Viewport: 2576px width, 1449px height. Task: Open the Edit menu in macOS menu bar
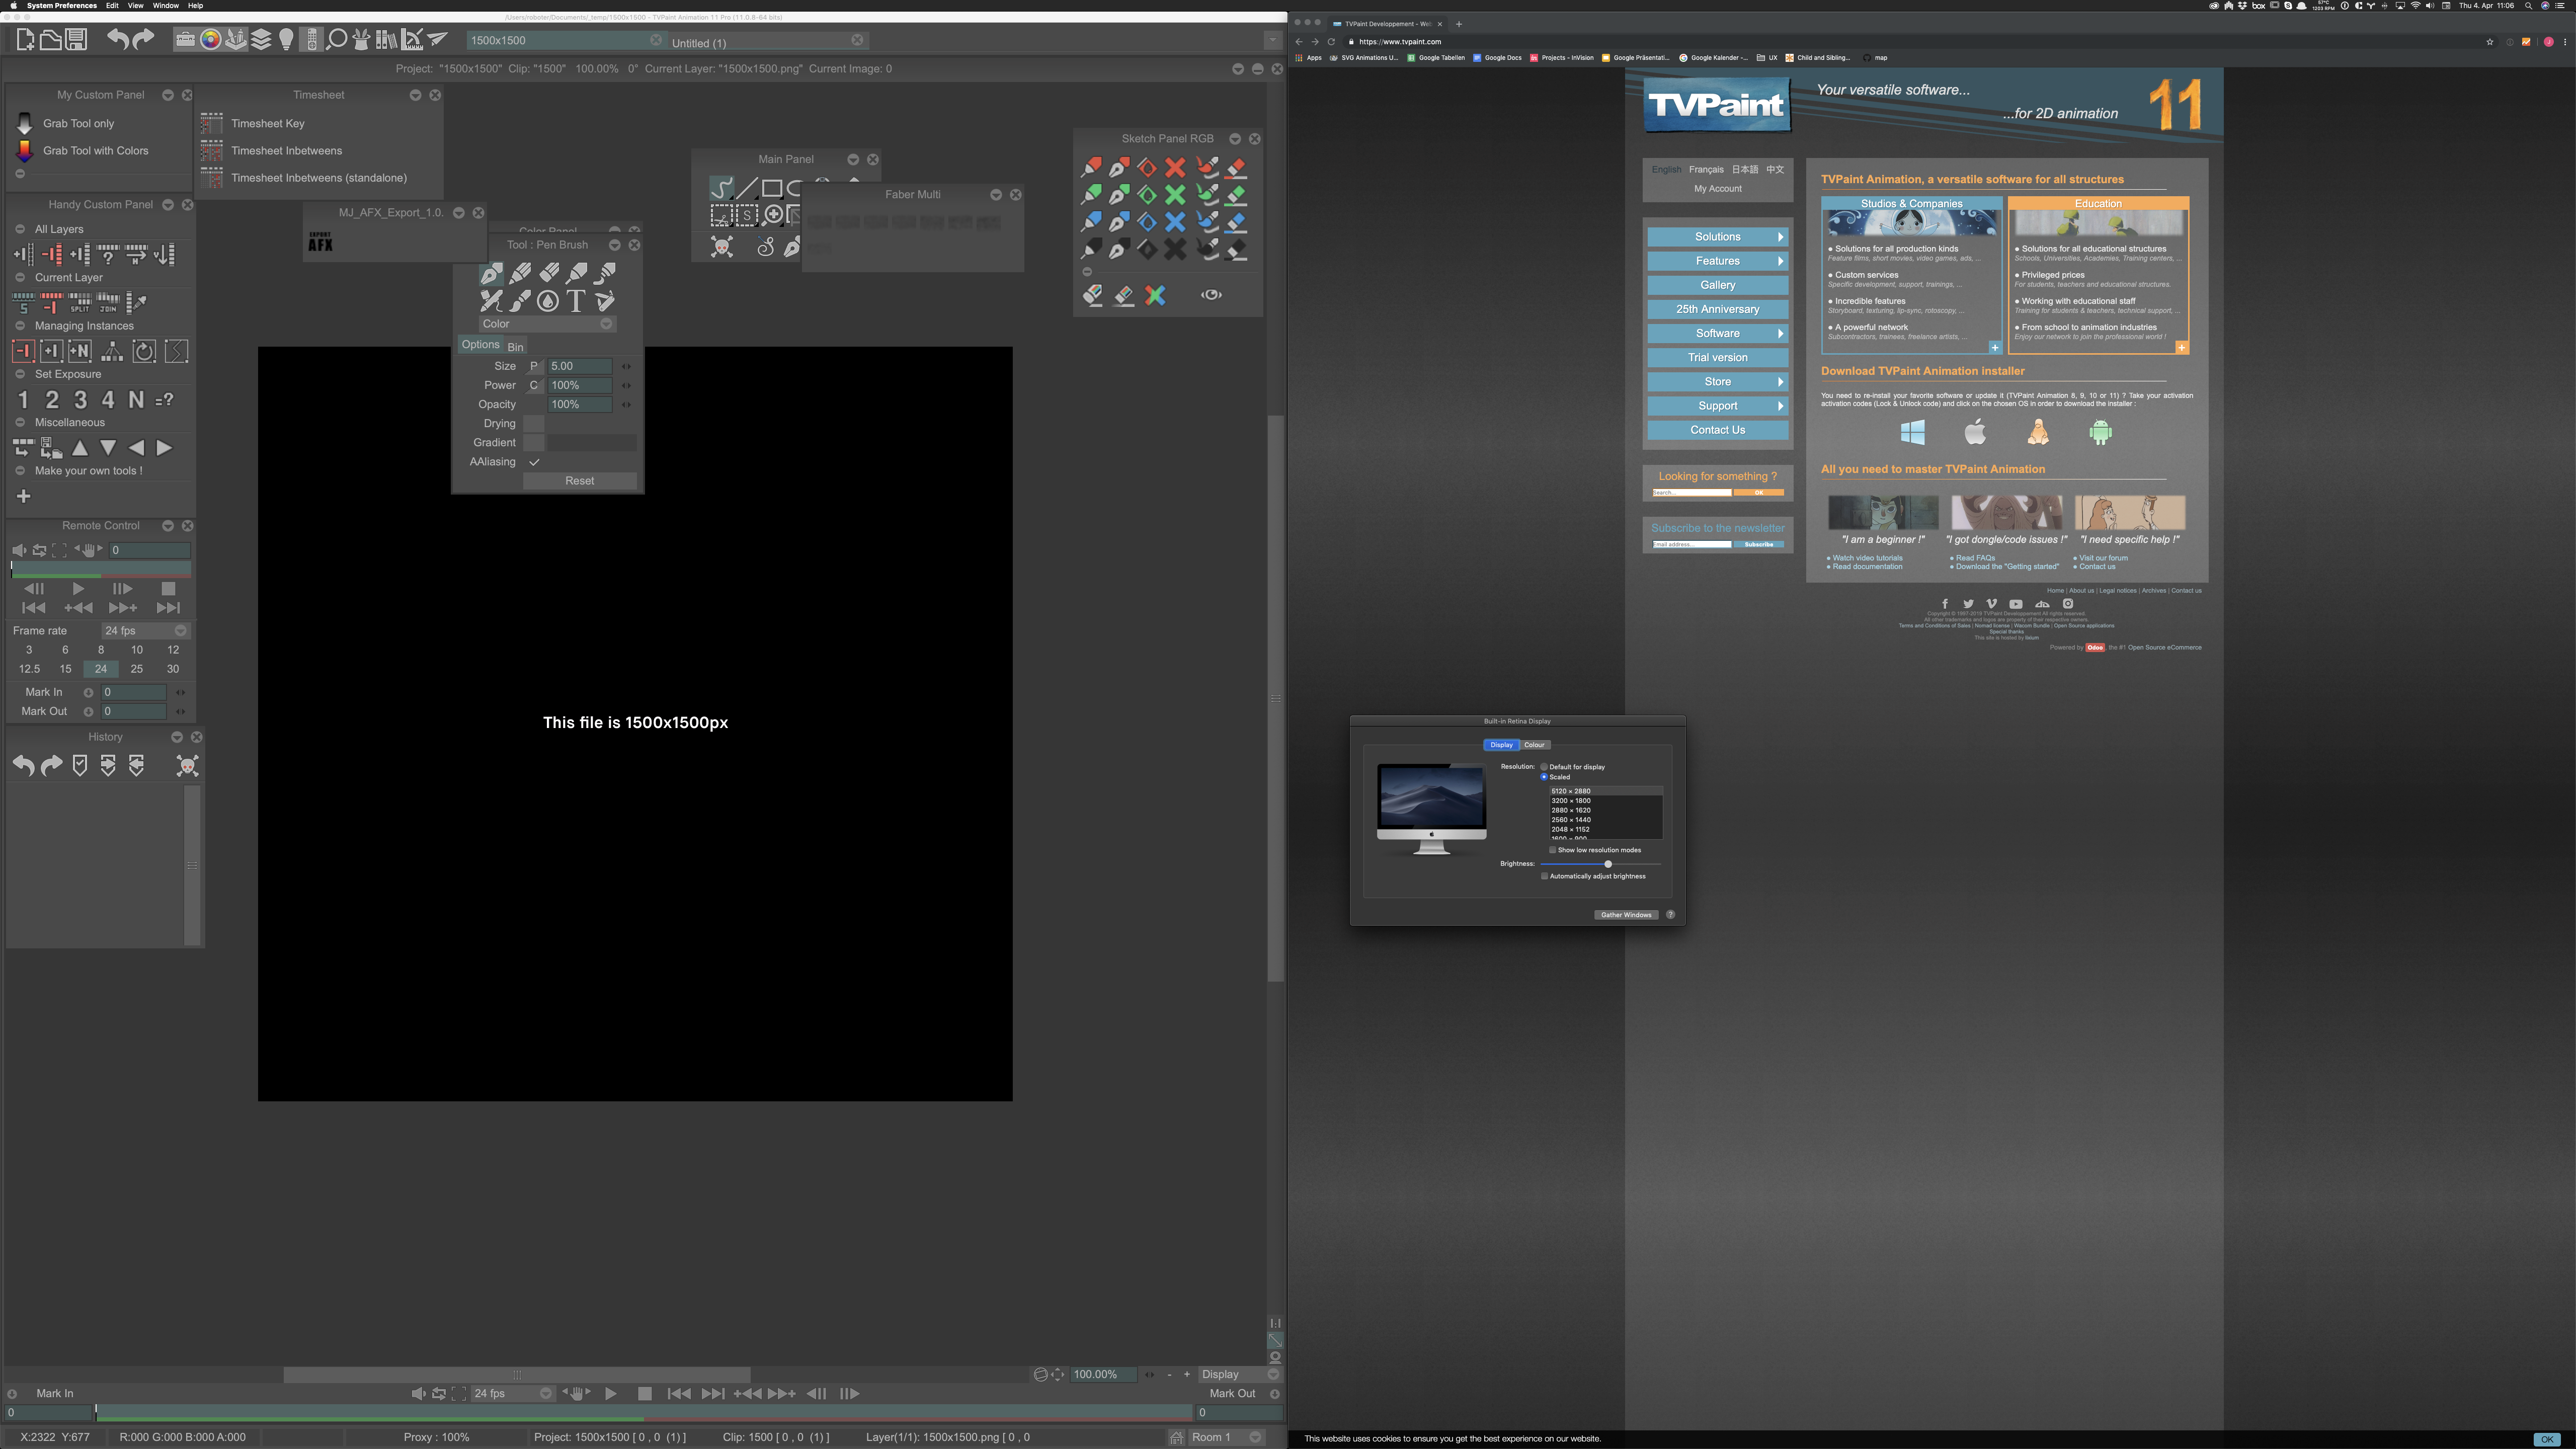[x=112, y=6]
